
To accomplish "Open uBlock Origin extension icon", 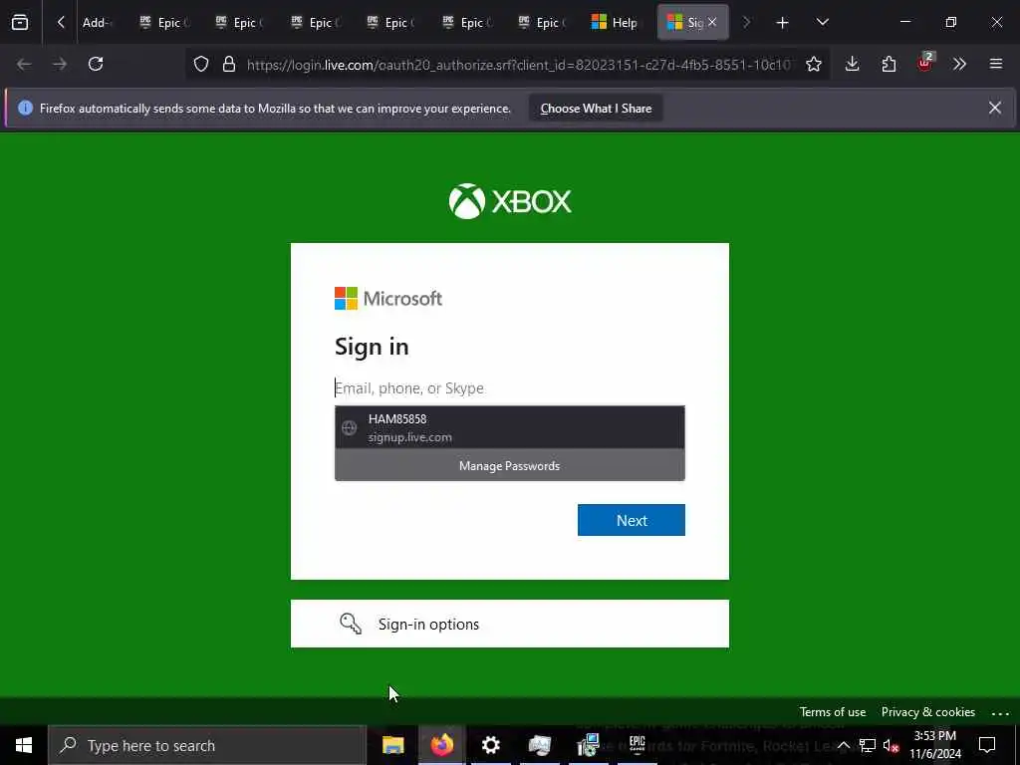I will (924, 63).
